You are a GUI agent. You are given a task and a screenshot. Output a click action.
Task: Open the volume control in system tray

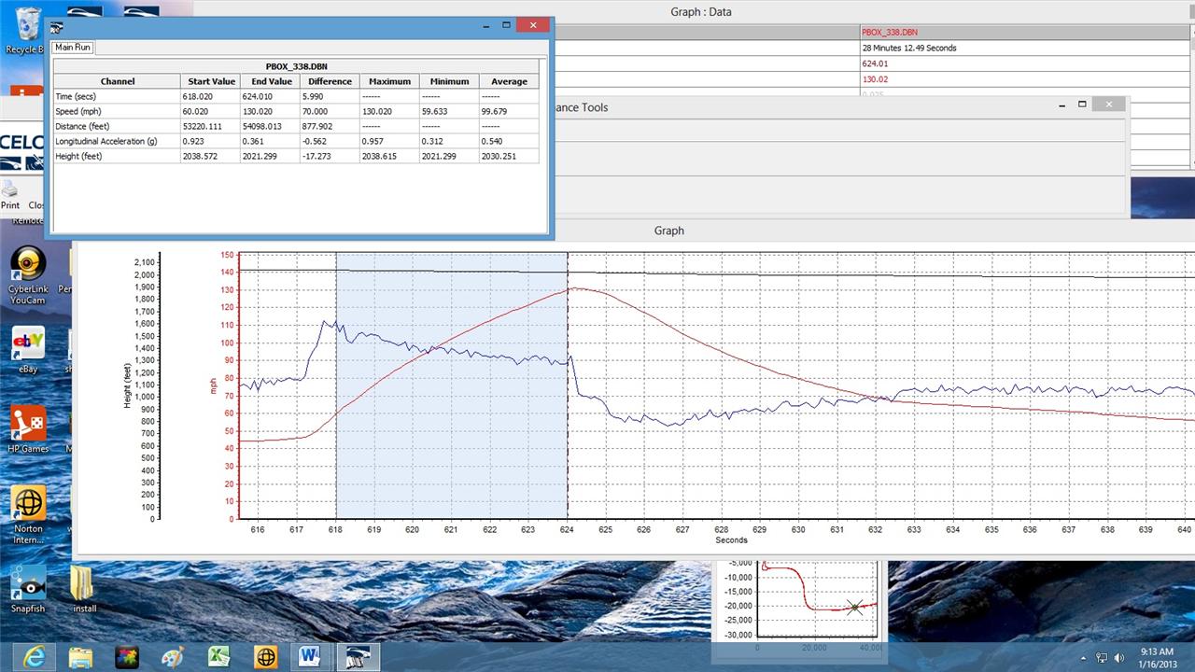tap(1119, 657)
